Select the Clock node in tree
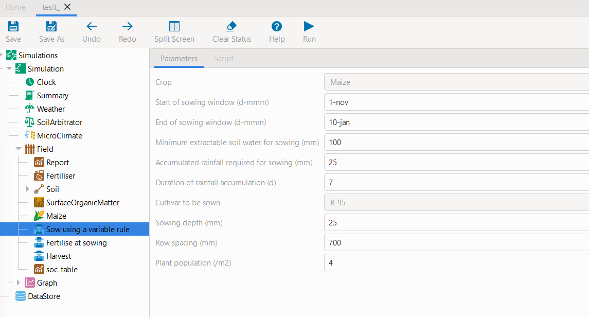 point(46,82)
